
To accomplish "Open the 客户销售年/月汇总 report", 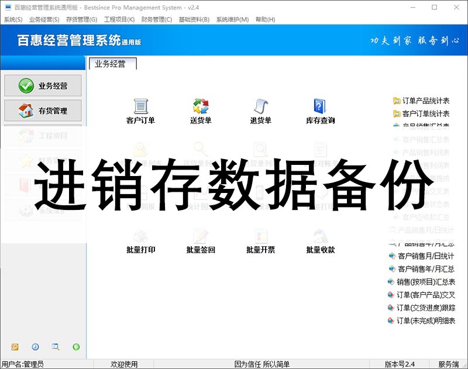I will (426, 269).
